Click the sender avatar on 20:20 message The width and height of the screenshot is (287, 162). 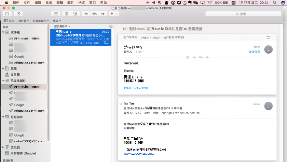[268, 106]
